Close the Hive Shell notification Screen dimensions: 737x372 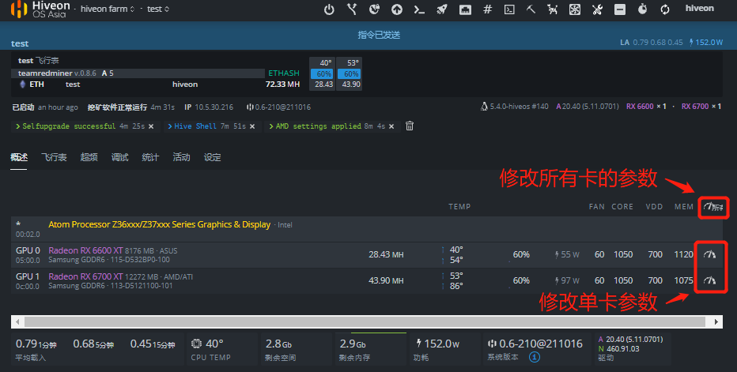tap(252, 126)
